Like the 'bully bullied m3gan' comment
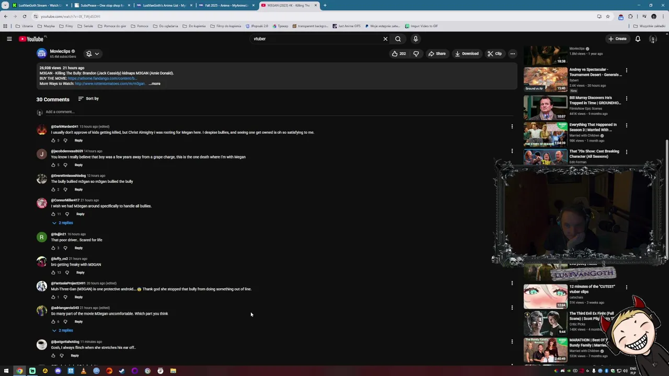669x376 pixels. [x=53, y=190]
